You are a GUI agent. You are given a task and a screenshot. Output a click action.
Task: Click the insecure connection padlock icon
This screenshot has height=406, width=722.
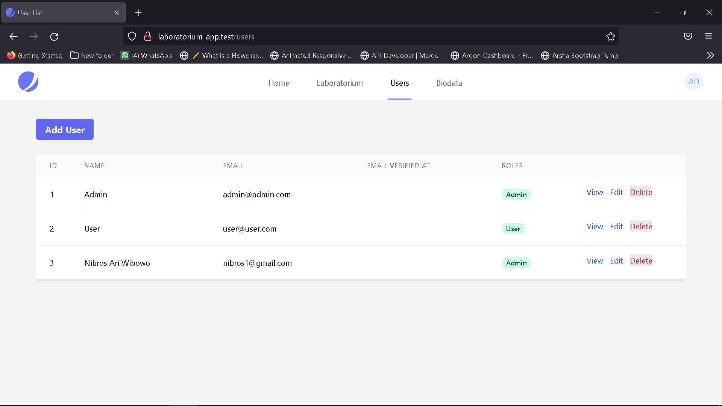[147, 36]
